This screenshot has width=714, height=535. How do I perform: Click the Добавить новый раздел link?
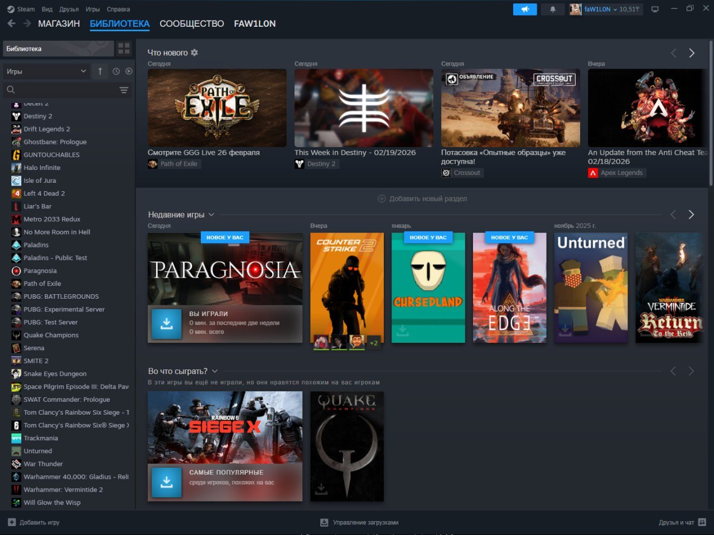pos(422,198)
